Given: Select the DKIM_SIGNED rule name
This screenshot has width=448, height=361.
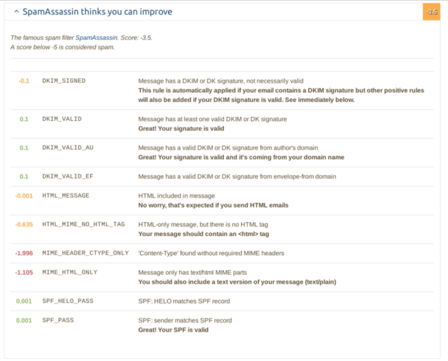Looking at the screenshot, I should [x=64, y=81].
